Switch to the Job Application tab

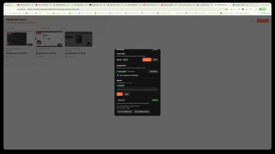(x=79, y=5)
